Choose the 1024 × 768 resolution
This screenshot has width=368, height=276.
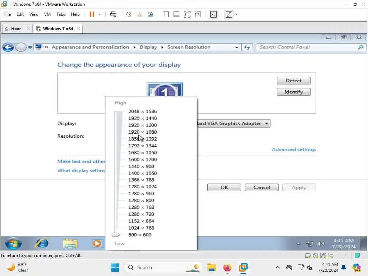141,228
